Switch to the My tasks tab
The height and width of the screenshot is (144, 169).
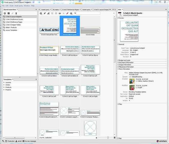[x=56, y=10]
